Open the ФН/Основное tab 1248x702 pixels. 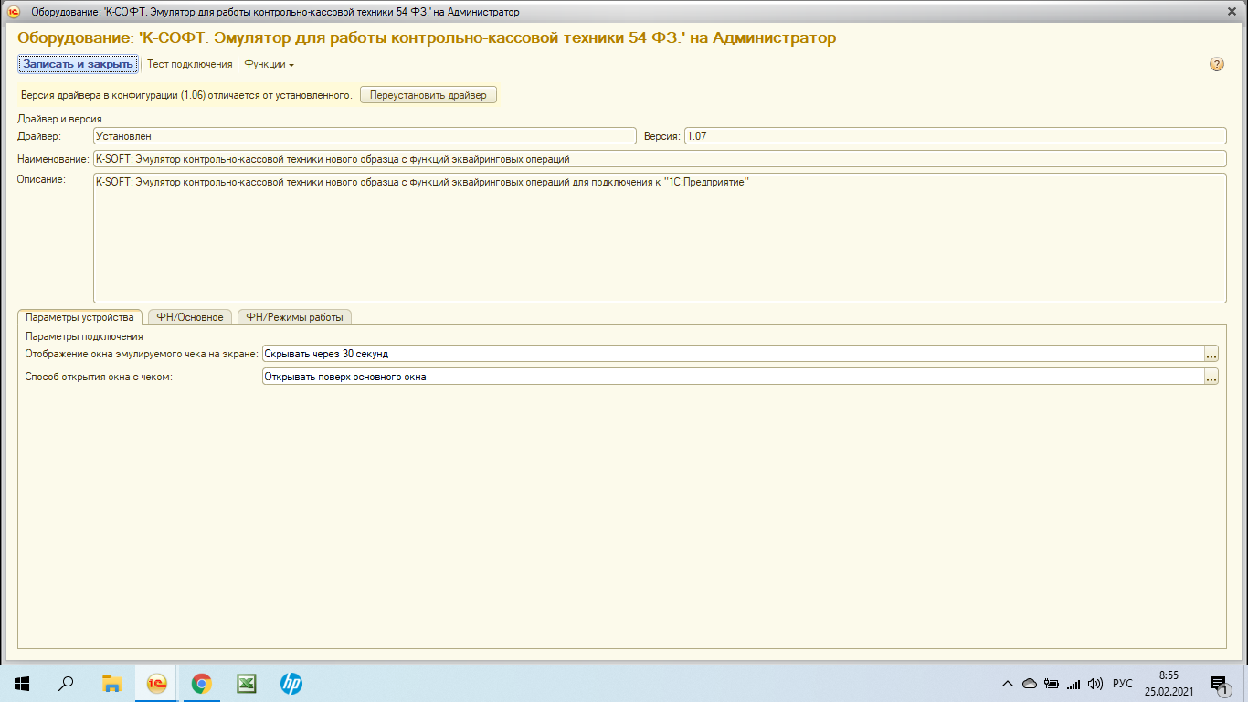coord(190,317)
